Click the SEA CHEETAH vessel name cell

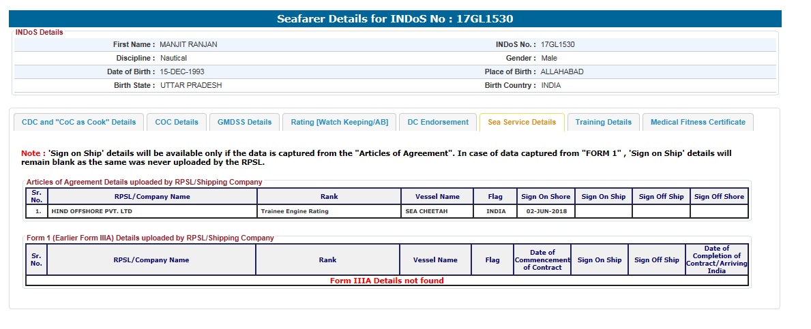427,211
